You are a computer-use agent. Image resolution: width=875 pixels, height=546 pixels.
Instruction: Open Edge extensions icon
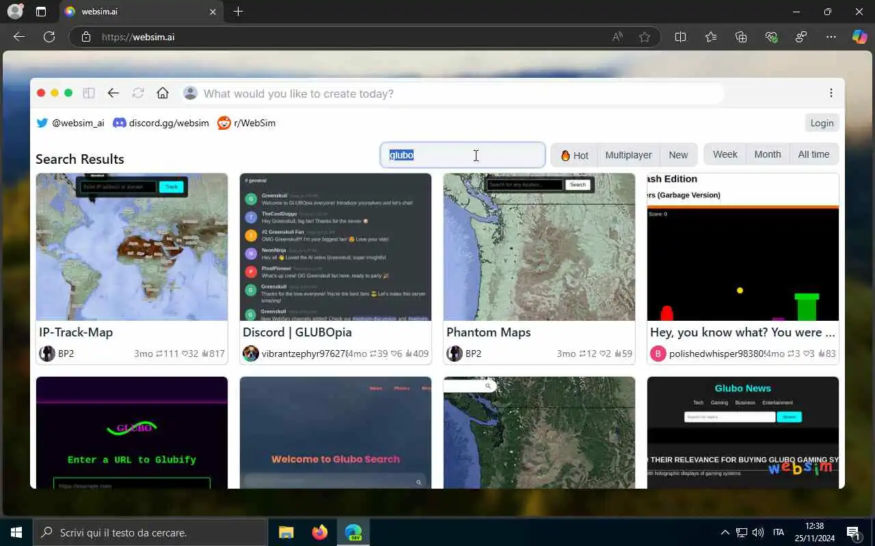pyautogui.click(x=801, y=37)
